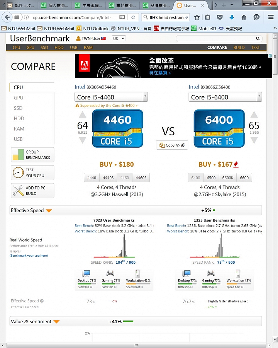Image resolution: width=278 pixels, height=348 pixels.
Task: Click Effective Speed help question icon
Action: coord(42,301)
